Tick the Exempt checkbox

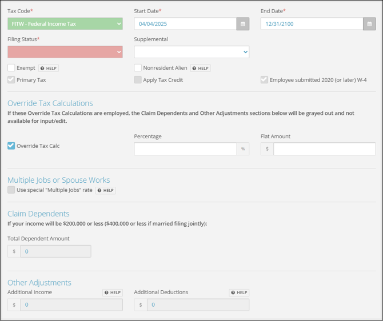tap(11, 68)
